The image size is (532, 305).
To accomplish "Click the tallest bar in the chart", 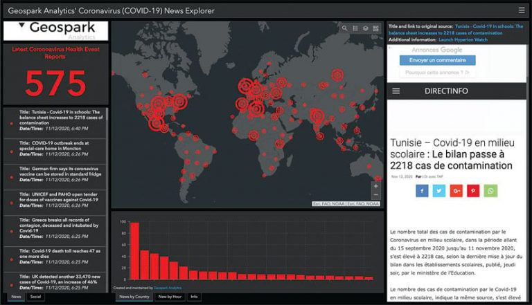I will point(134,251).
